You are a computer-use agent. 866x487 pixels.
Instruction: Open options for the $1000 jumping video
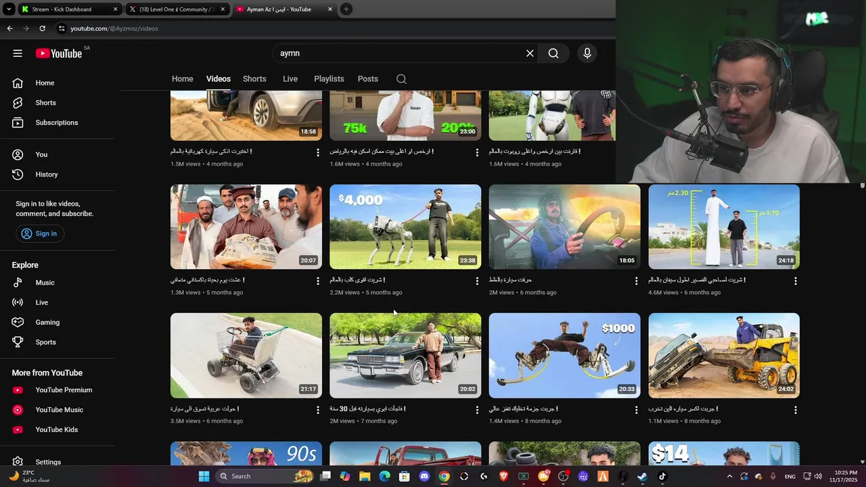(636, 410)
